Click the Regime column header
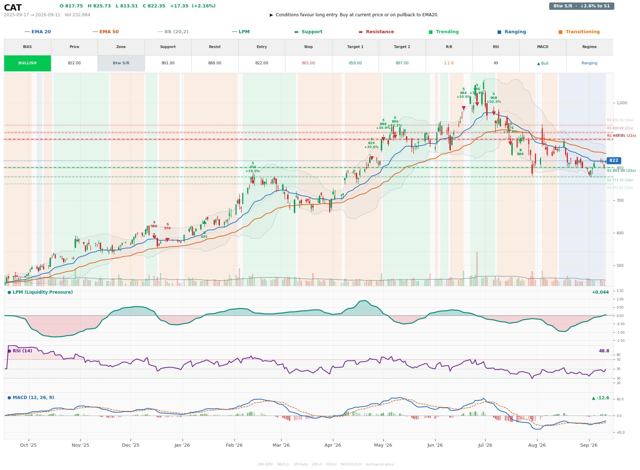Viewport: 640px width, 470px height. pos(589,47)
